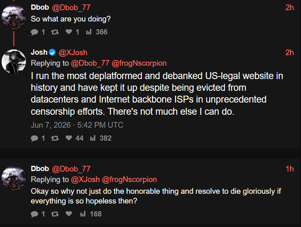Retweet Josh's deplatformed website tweet

[x=55, y=138]
